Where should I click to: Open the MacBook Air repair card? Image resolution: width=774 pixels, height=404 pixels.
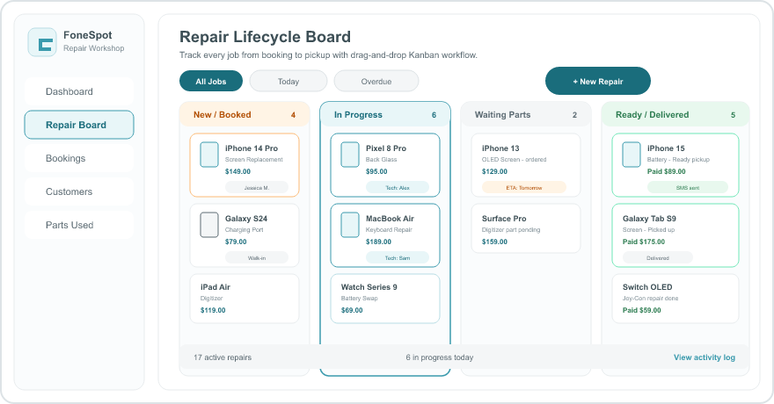point(385,235)
